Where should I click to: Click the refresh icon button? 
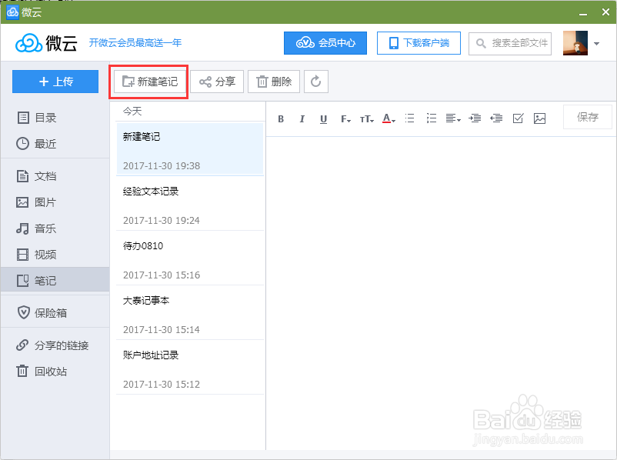click(316, 82)
